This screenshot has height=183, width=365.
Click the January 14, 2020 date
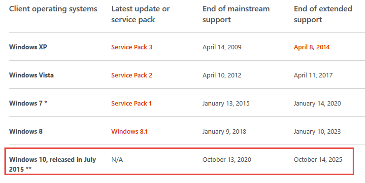317,104
